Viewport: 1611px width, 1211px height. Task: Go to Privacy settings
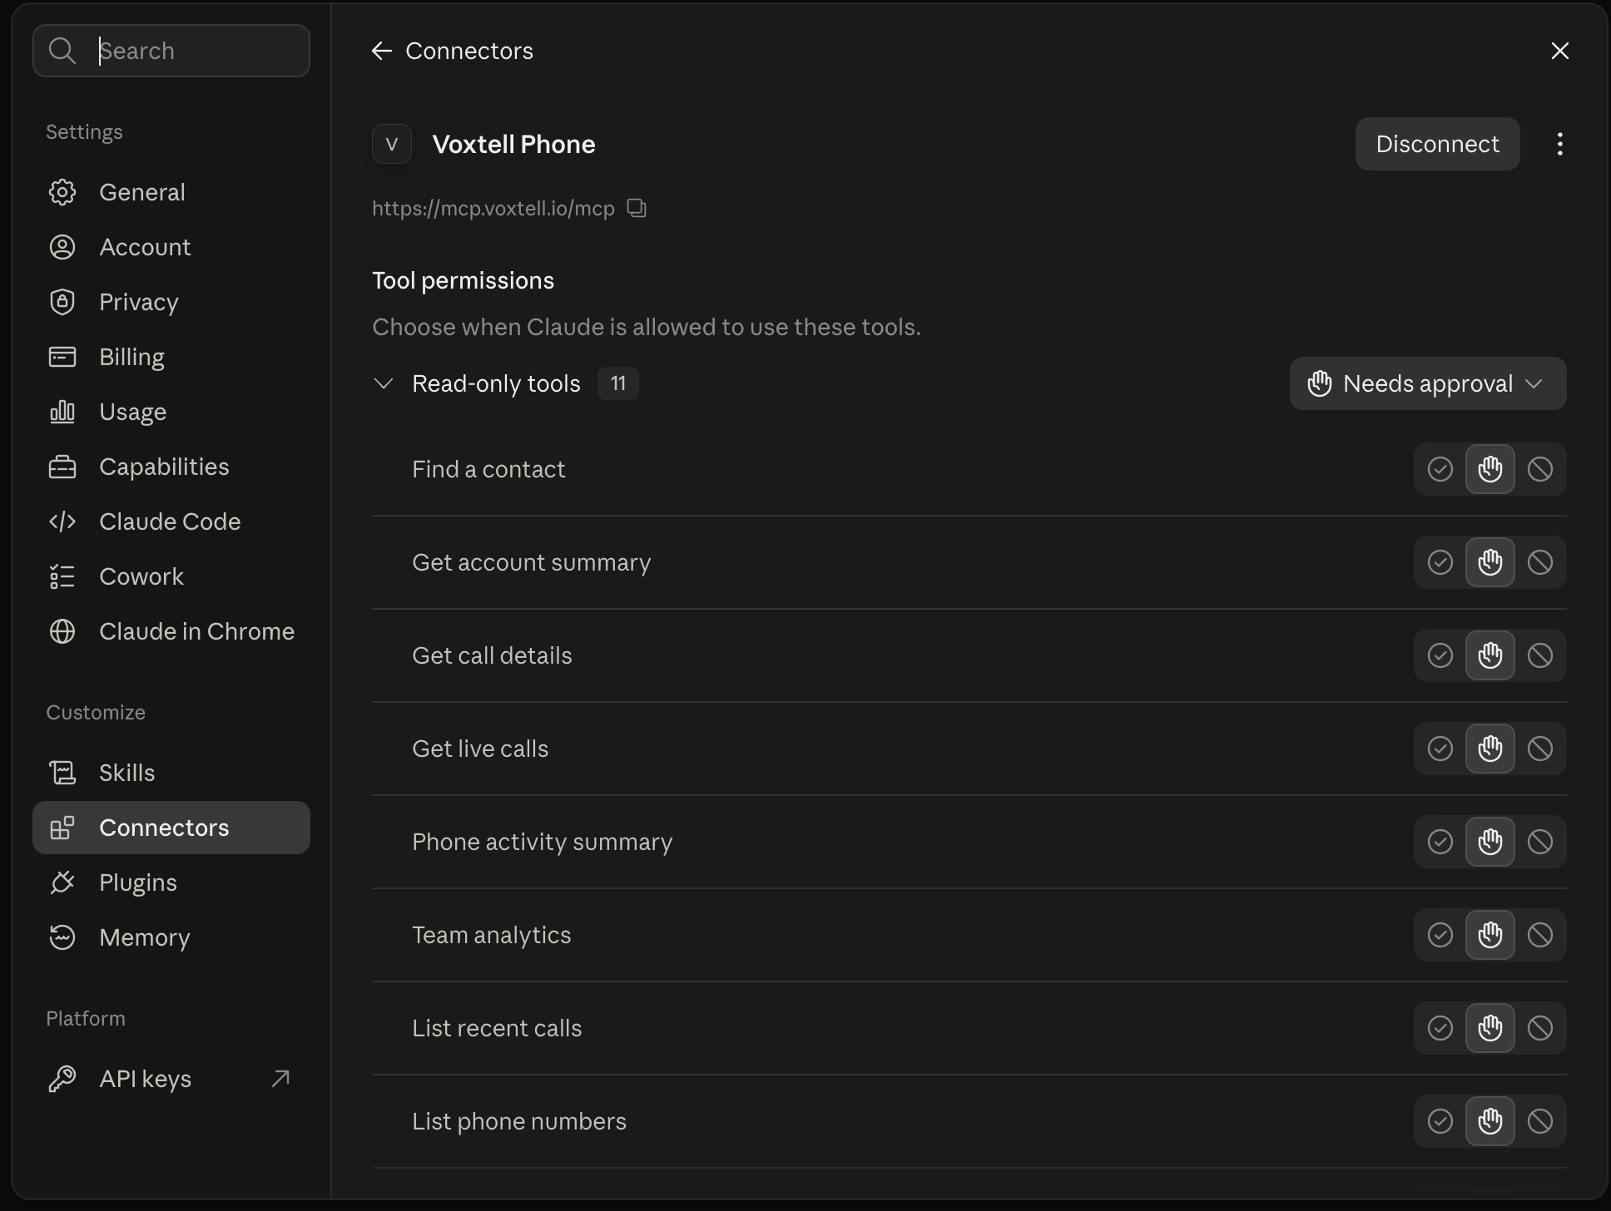pos(171,302)
